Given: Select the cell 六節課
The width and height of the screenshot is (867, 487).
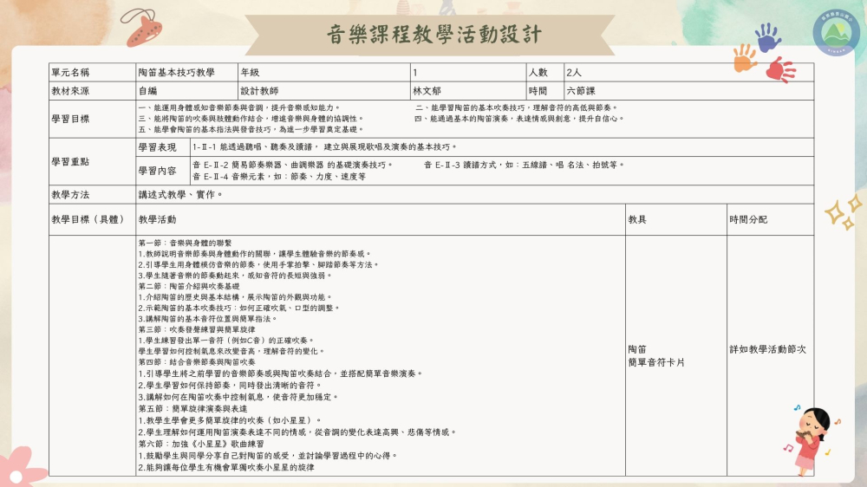Looking at the screenshot, I should tap(689, 91).
